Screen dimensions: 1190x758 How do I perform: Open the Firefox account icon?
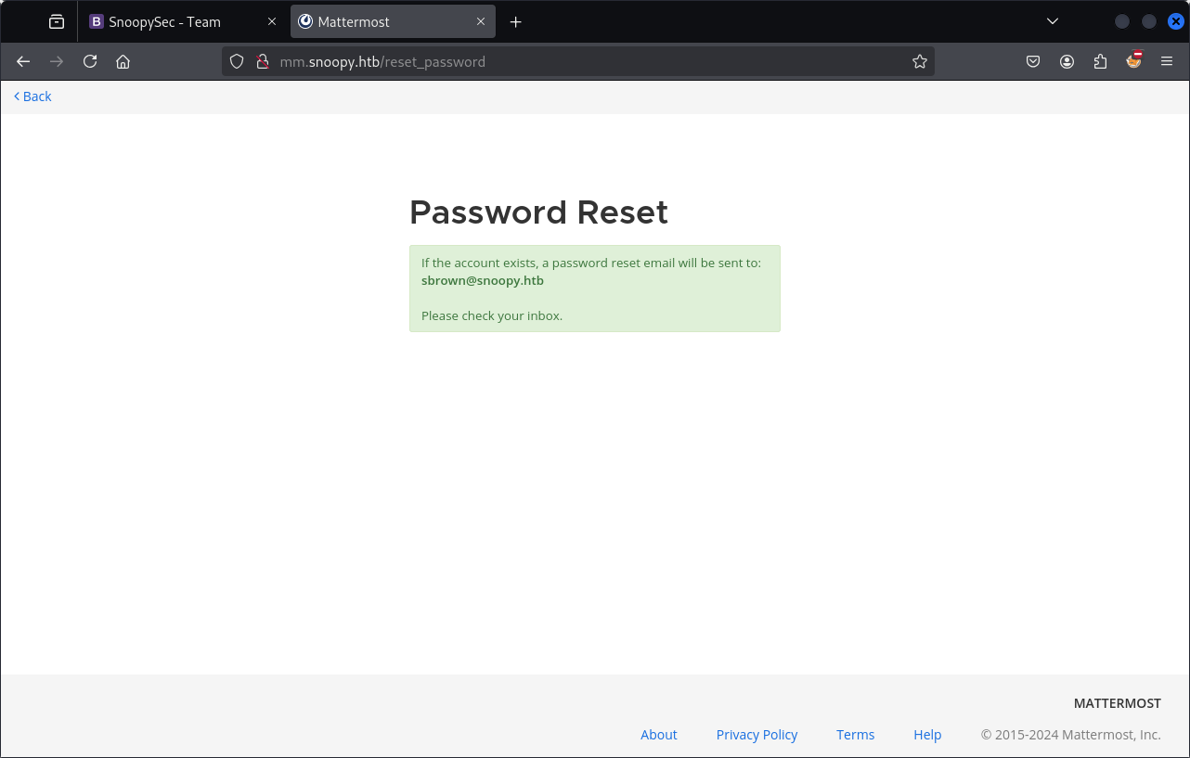point(1067,61)
